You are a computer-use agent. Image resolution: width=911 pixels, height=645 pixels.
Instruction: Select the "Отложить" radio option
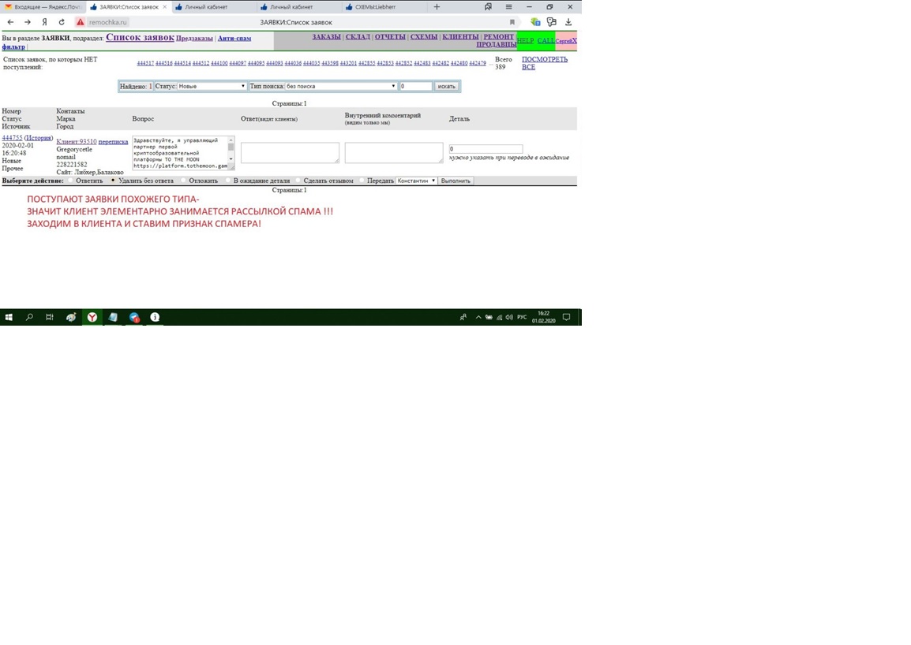point(184,181)
